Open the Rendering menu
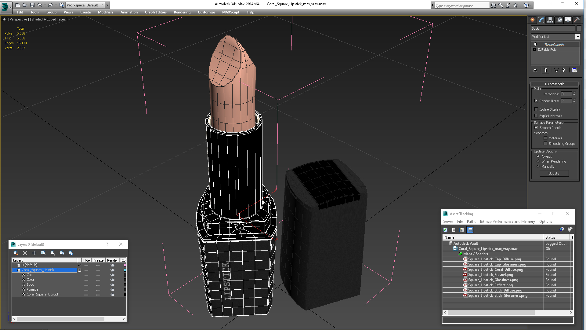The width and height of the screenshot is (586, 330). click(x=182, y=12)
